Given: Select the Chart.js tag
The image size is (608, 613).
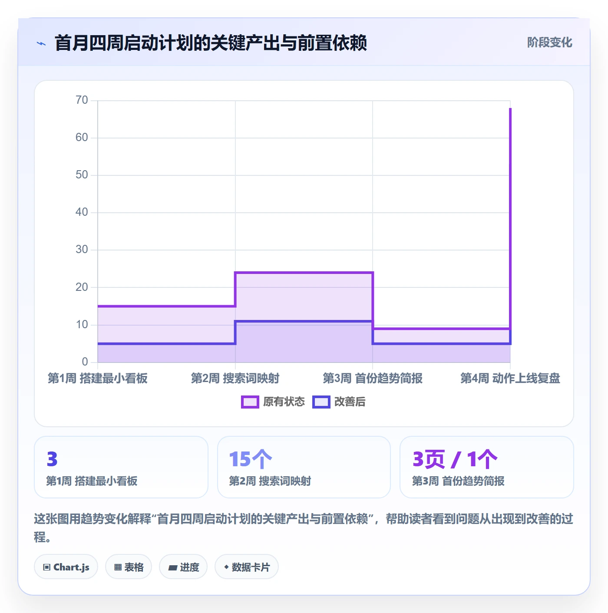Looking at the screenshot, I should pos(66,567).
